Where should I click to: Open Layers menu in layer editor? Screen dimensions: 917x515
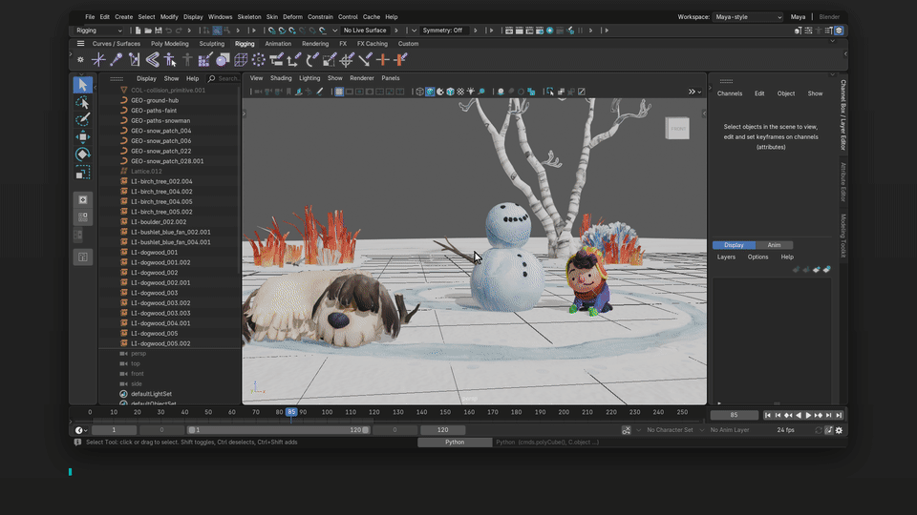pyautogui.click(x=726, y=257)
